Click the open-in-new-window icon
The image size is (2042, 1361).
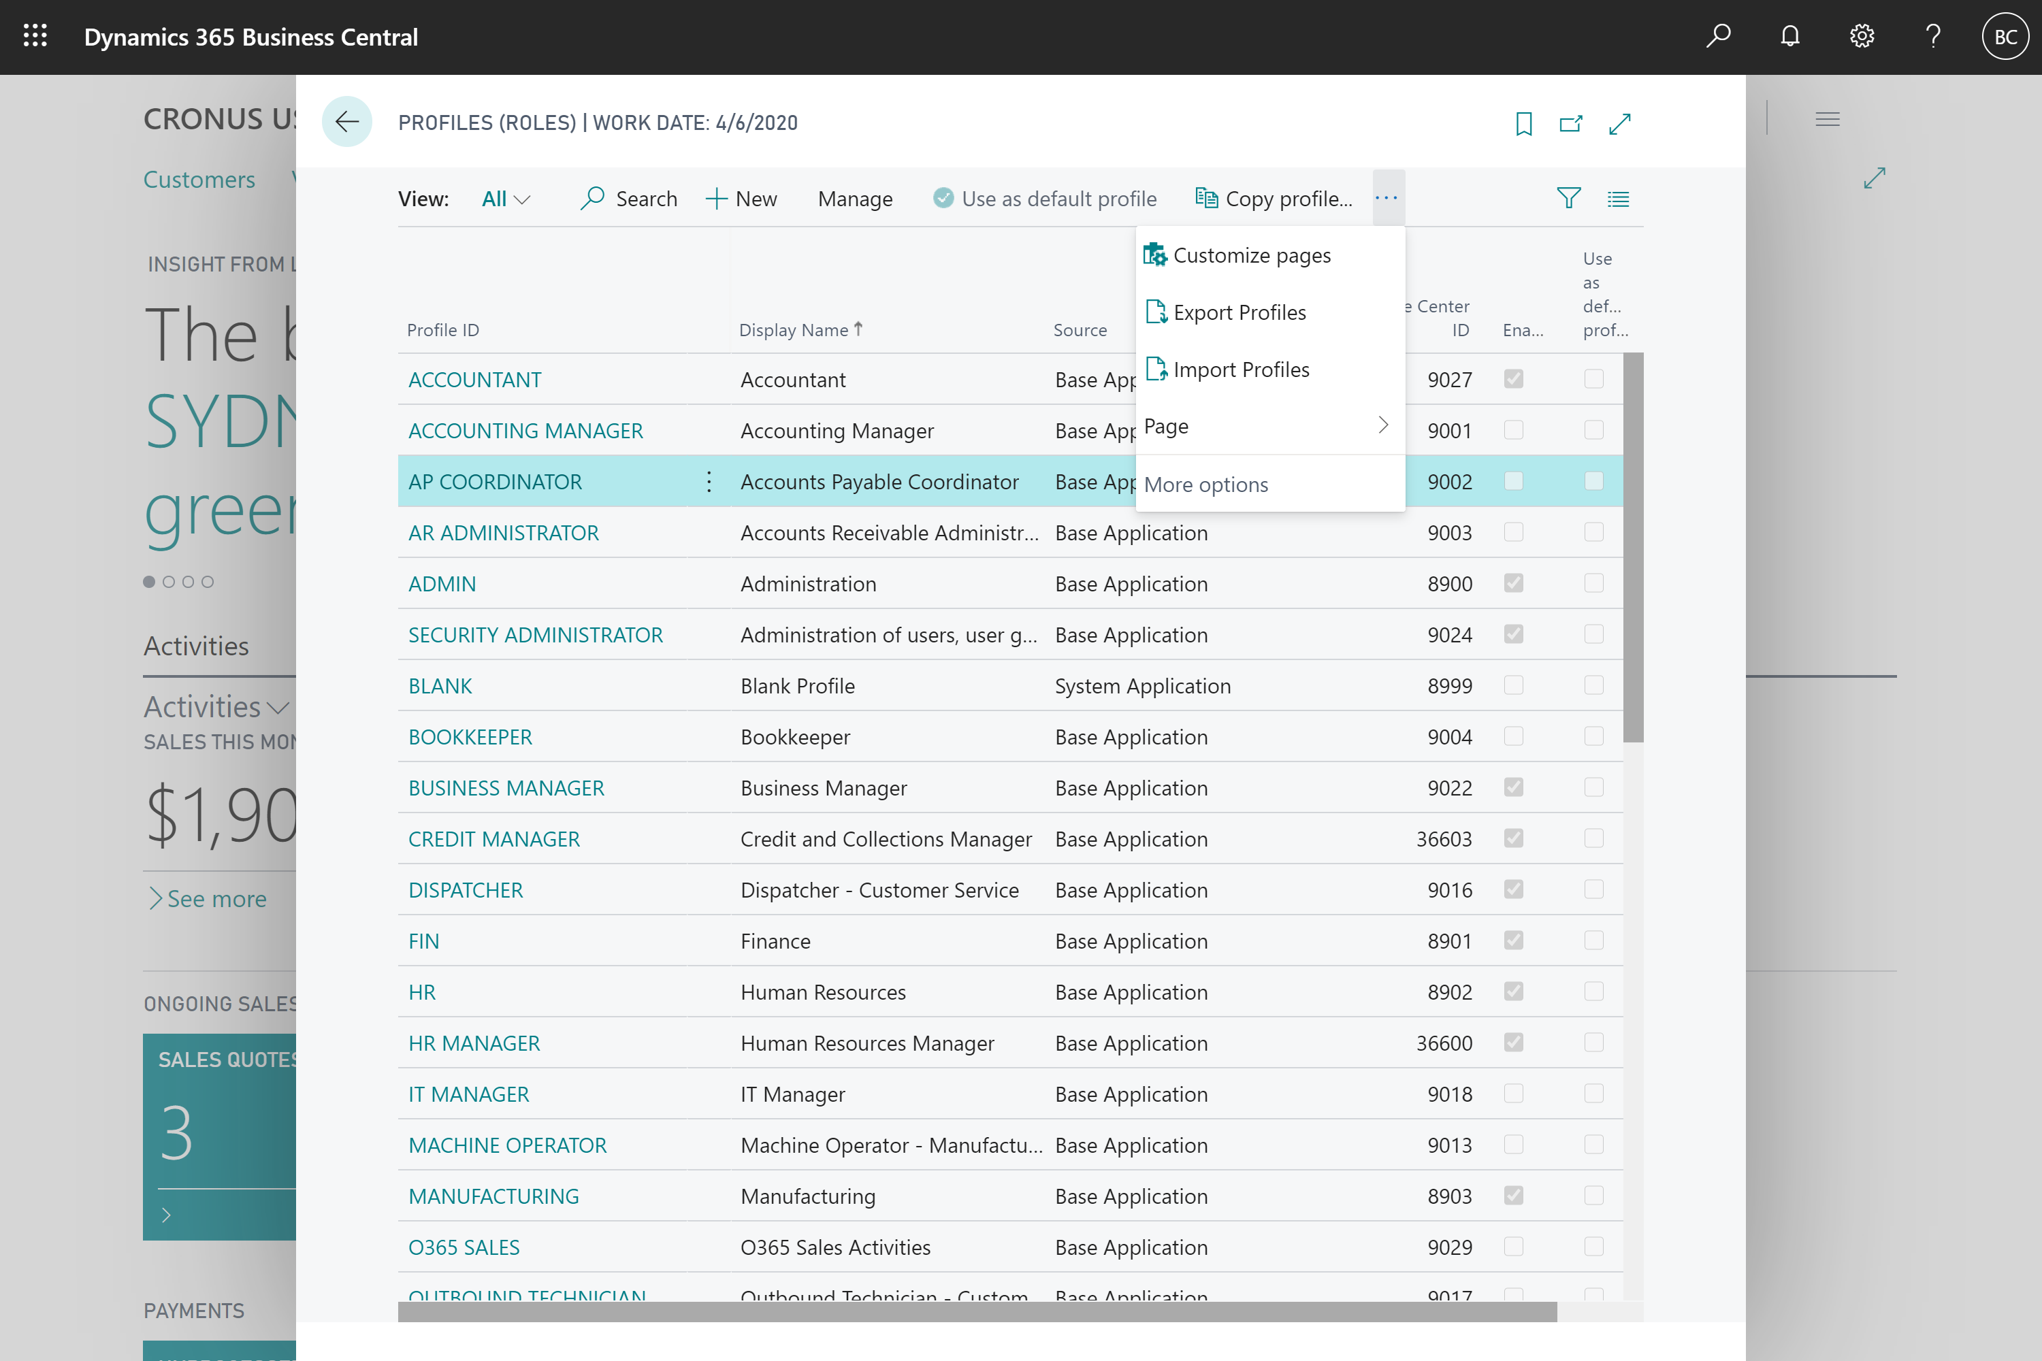1571,123
